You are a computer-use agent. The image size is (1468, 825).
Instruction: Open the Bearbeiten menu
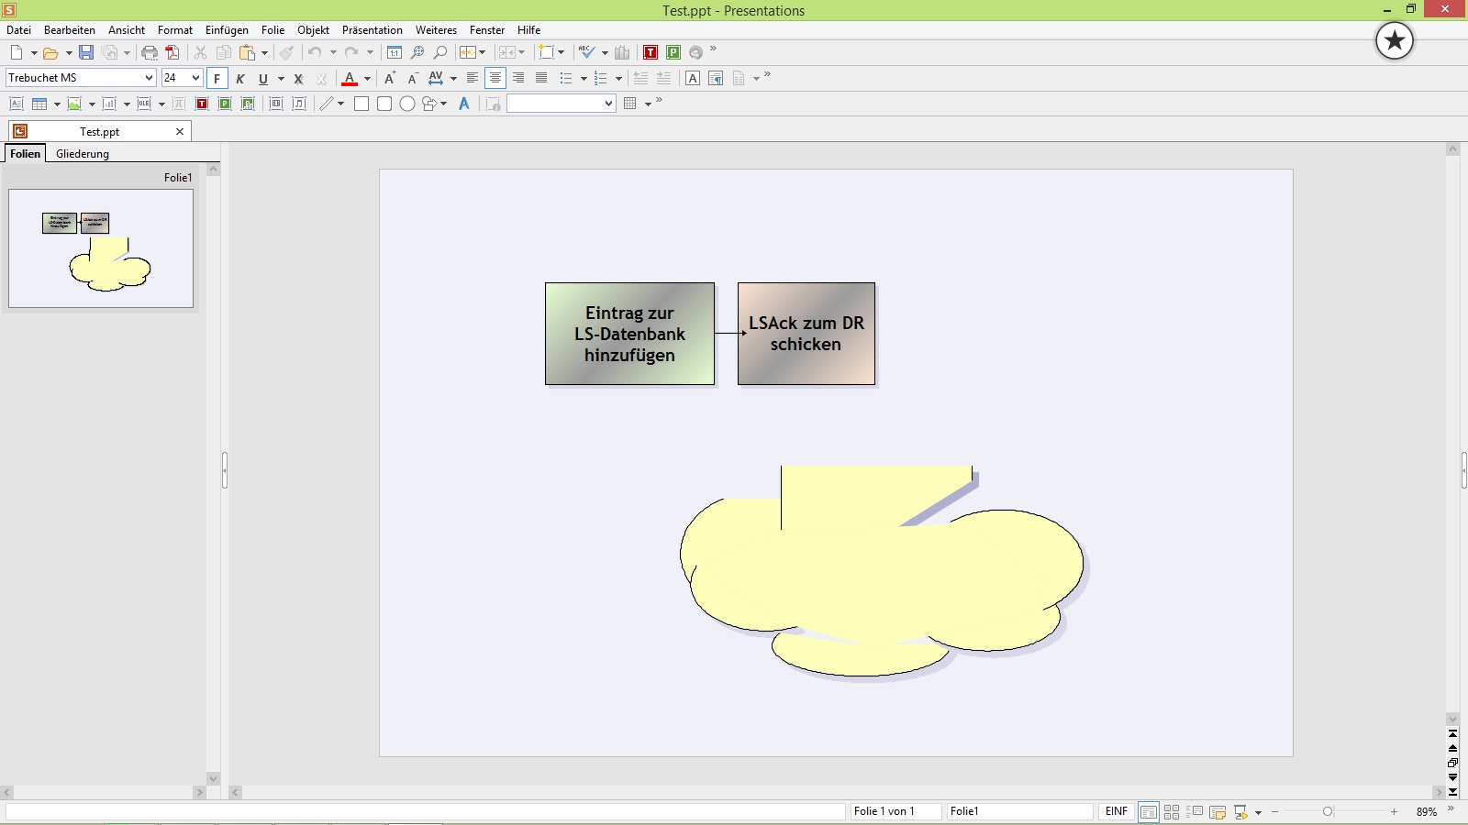pyautogui.click(x=70, y=30)
